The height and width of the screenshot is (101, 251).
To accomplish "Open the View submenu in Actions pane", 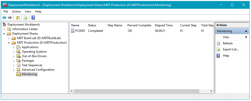I will click(226, 37).
